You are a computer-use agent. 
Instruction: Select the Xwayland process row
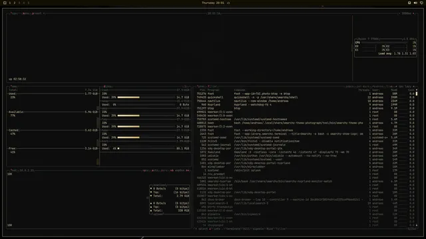tap(306, 152)
